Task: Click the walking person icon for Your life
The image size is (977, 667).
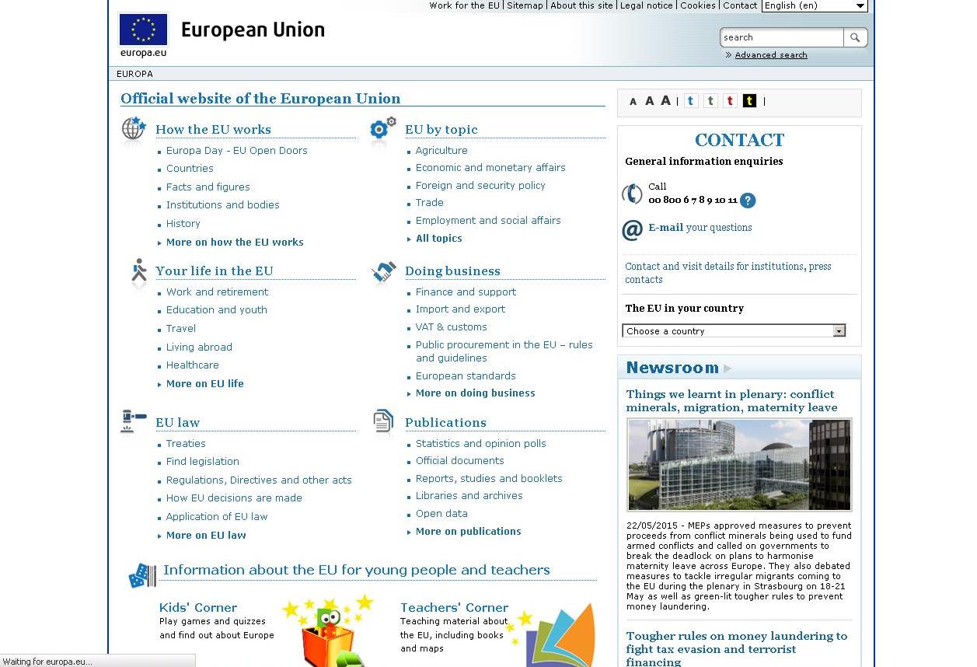Action: point(139,272)
